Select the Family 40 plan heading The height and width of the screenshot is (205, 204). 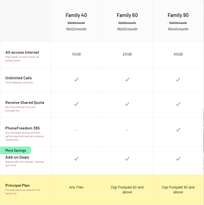click(76, 15)
